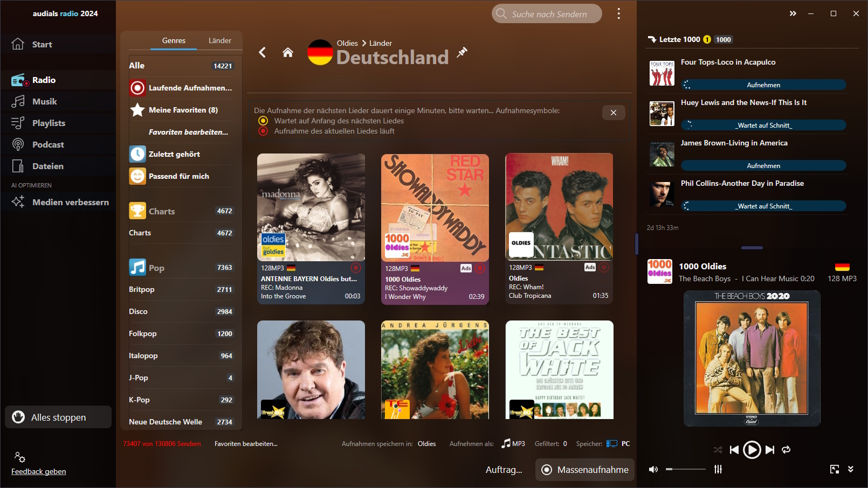This screenshot has width=868, height=488.
Task: Select Charts category with trophy icon
Action: point(137,211)
